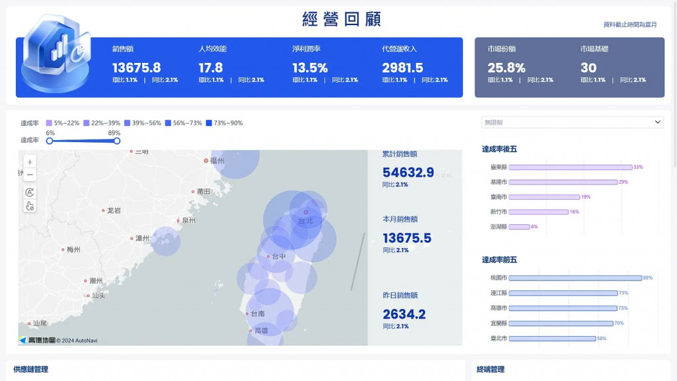The width and height of the screenshot is (677, 381).
Task: Click the 達成率前五 heading
Action: tap(500, 259)
